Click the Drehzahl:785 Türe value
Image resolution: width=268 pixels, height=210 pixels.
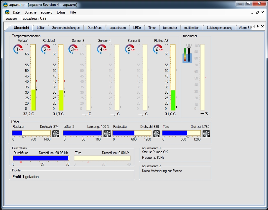tap(200, 127)
